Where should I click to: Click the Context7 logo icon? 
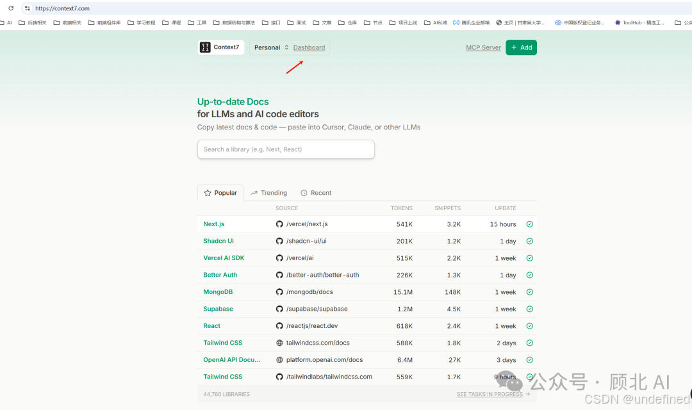(x=205, y=47)
